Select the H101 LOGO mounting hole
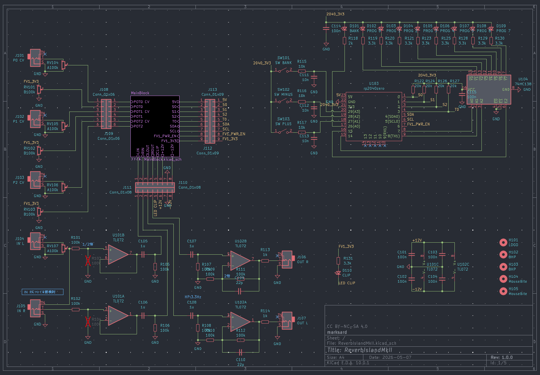This screenshot has width=540, height=375. click(x=503, y=242)
